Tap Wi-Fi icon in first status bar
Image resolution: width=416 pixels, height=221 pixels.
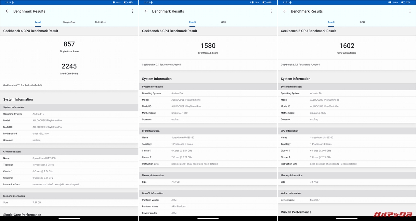click(114, 2)
